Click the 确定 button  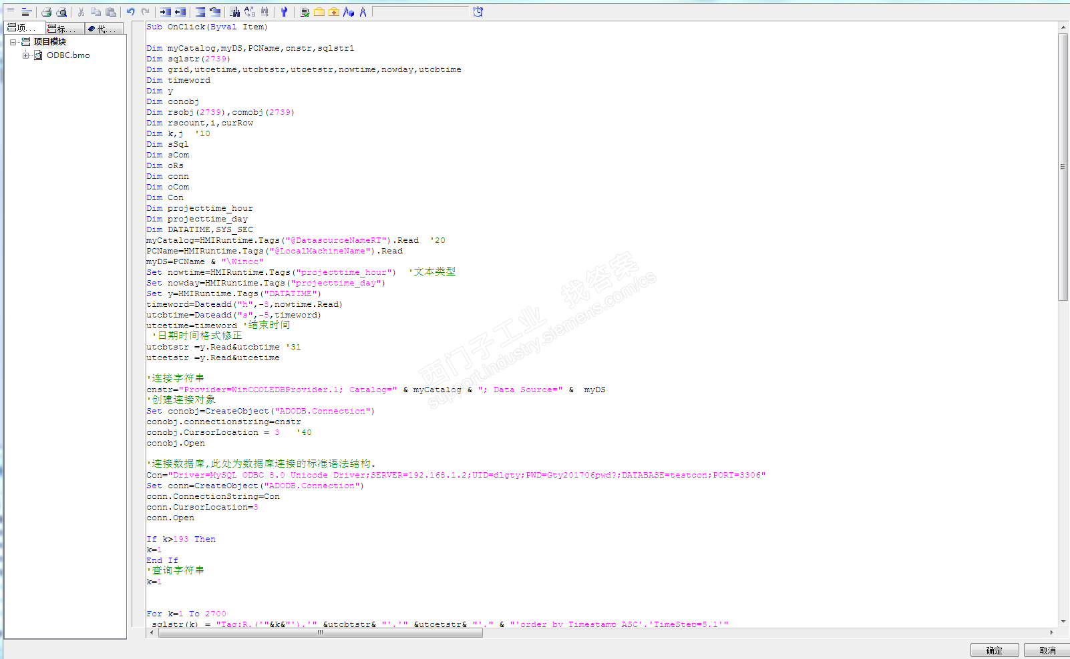(995, 650)
